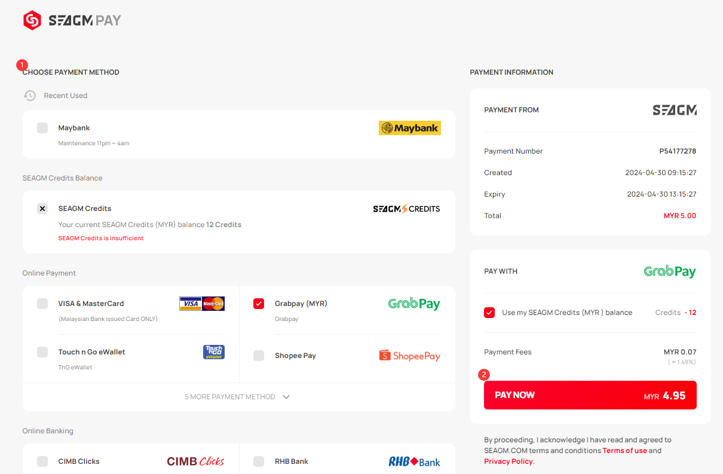Click the Pay Now button
This screenshot has width=723, height=474.
[590, 395]
